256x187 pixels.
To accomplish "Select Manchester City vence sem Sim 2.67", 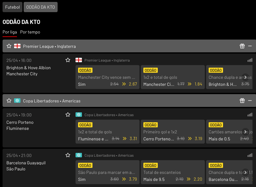I will 108,77.
